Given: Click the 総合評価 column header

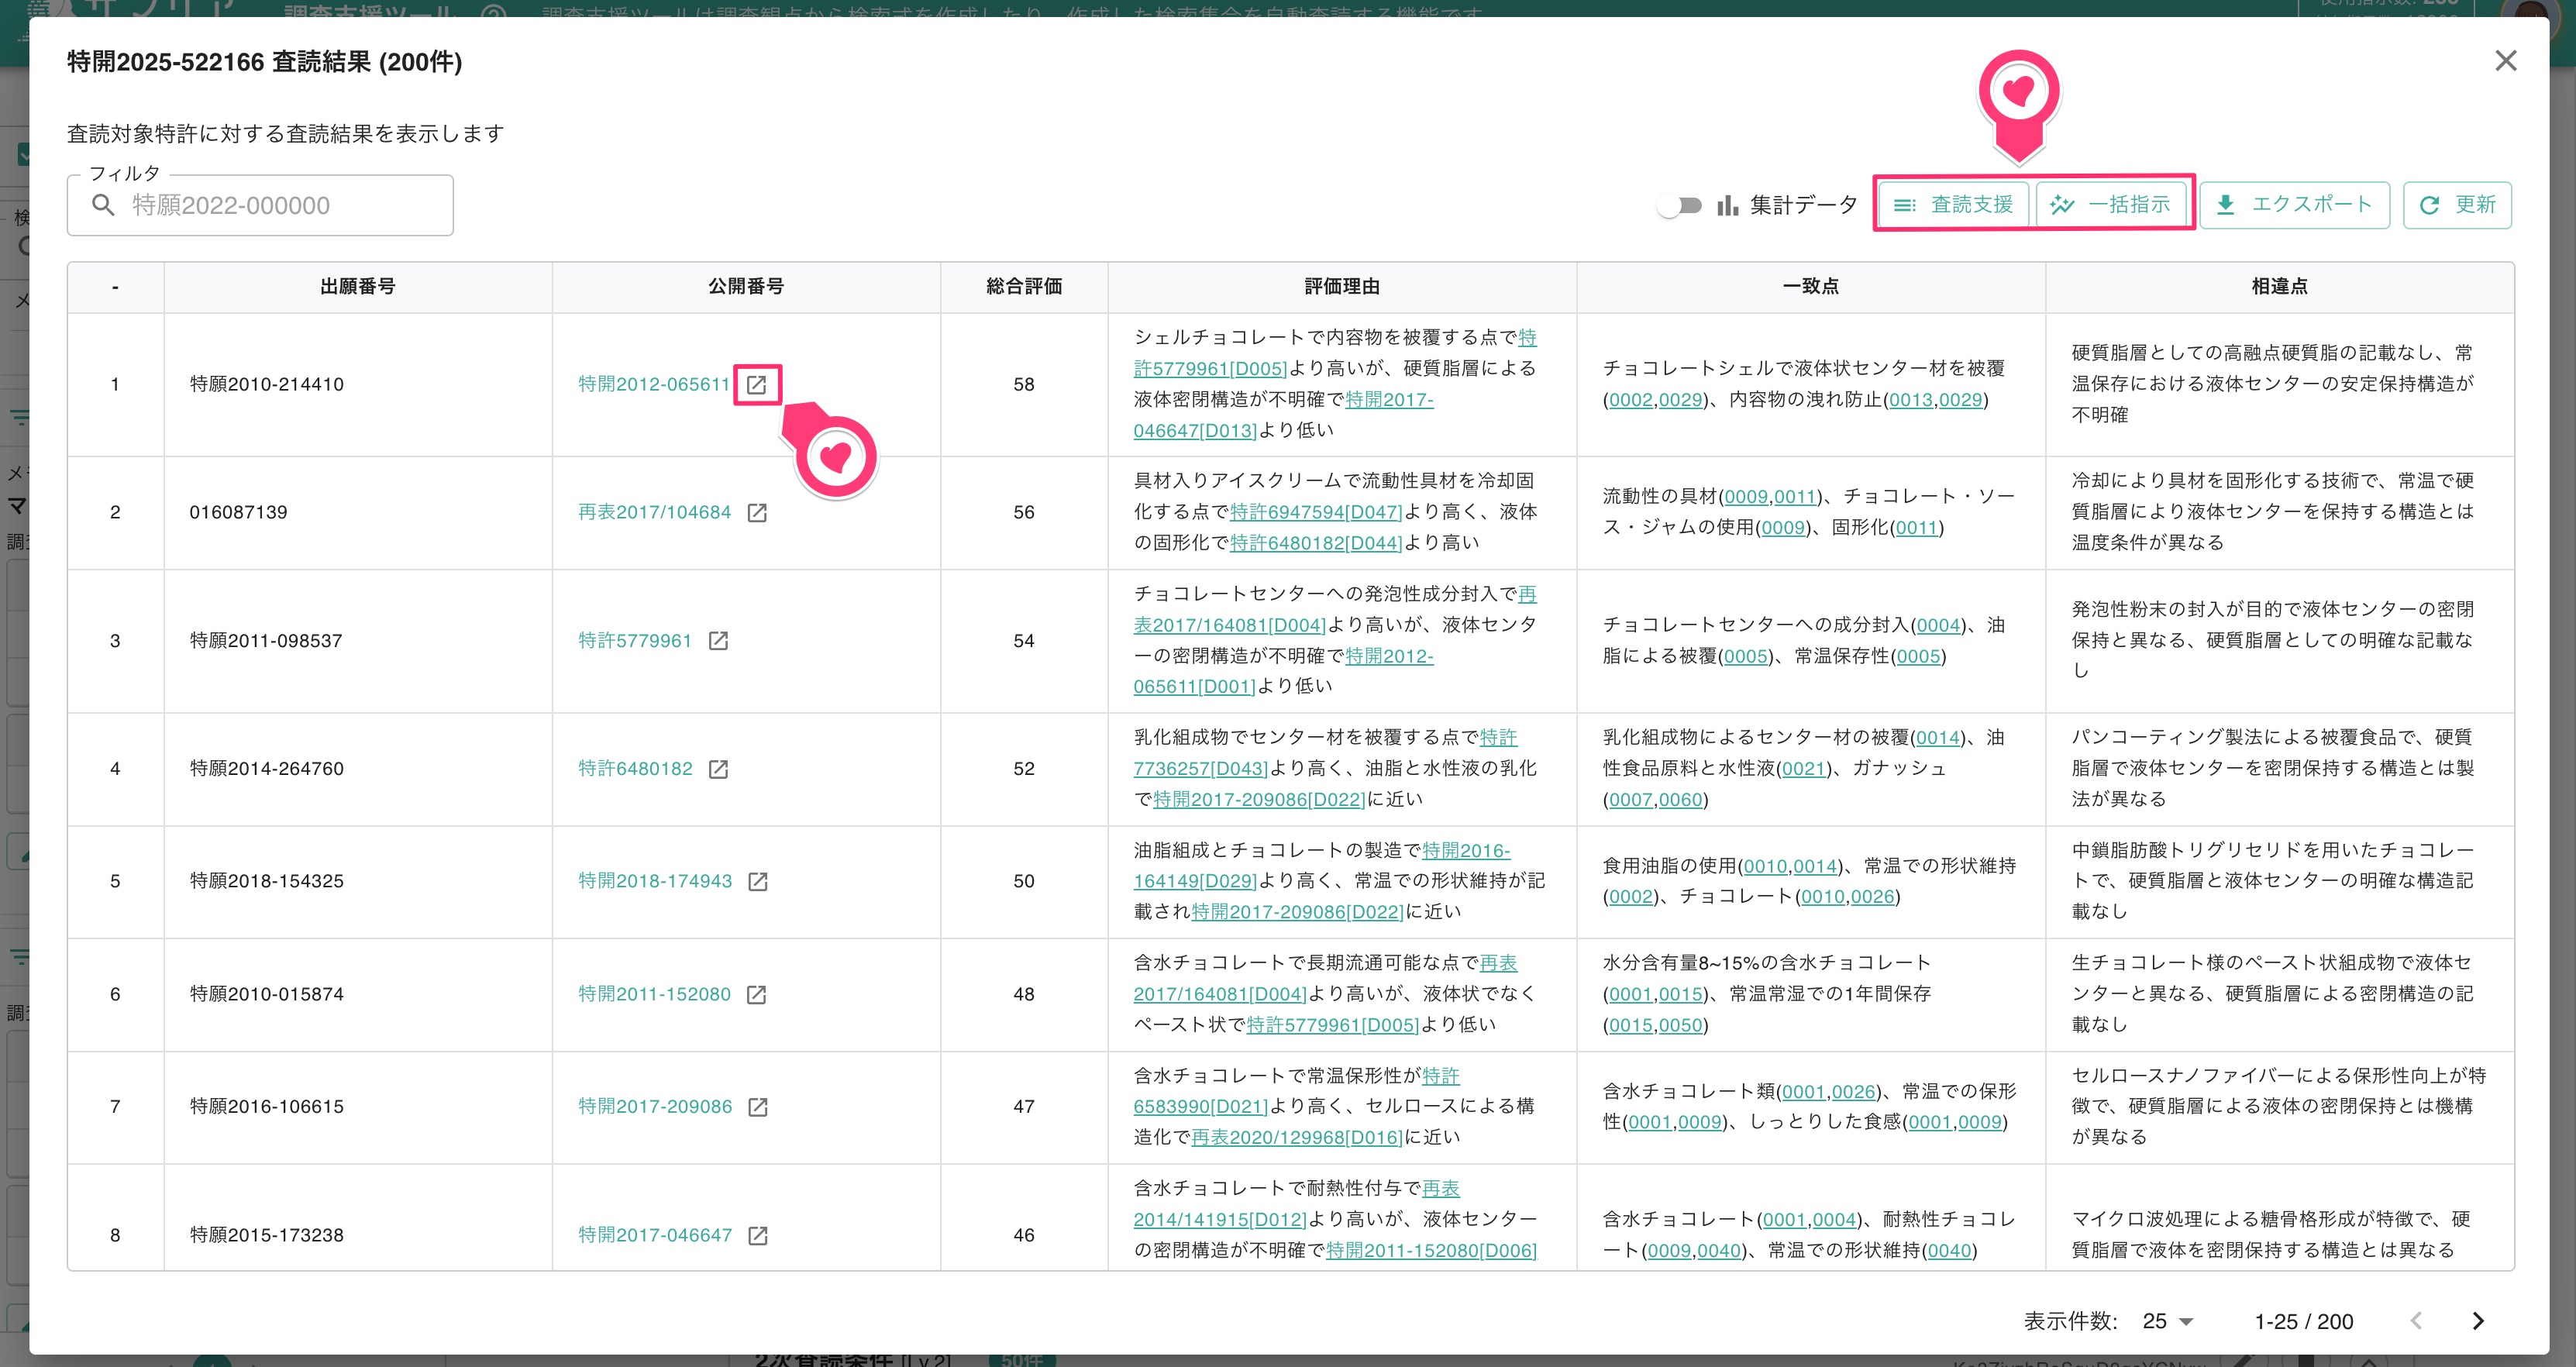Looking at the screenshot, I should pyautogui.click(x=1024, y=287).
